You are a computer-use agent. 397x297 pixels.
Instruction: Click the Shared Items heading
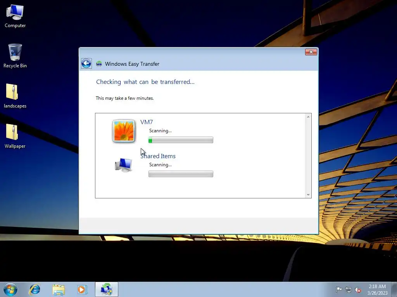click(158, 156)
